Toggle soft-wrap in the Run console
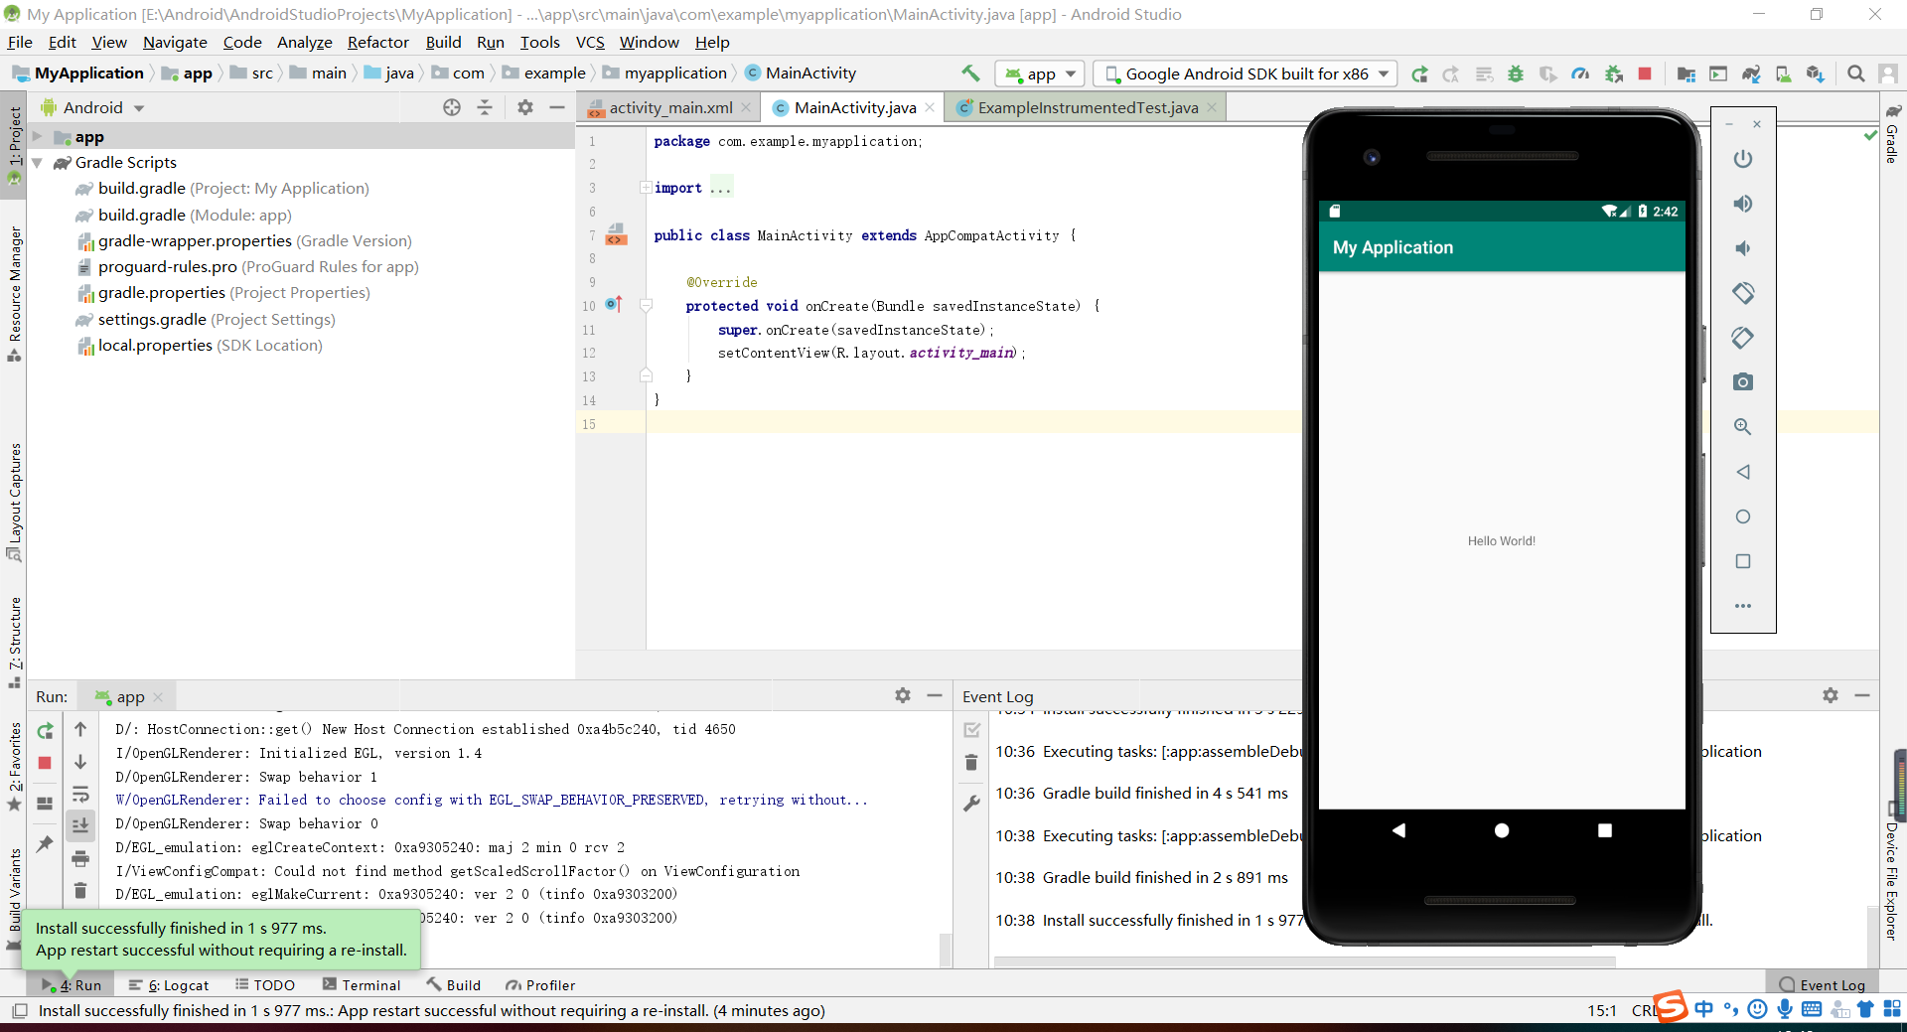Screen dimensions: 1907x1032 (x=80, y=795)
